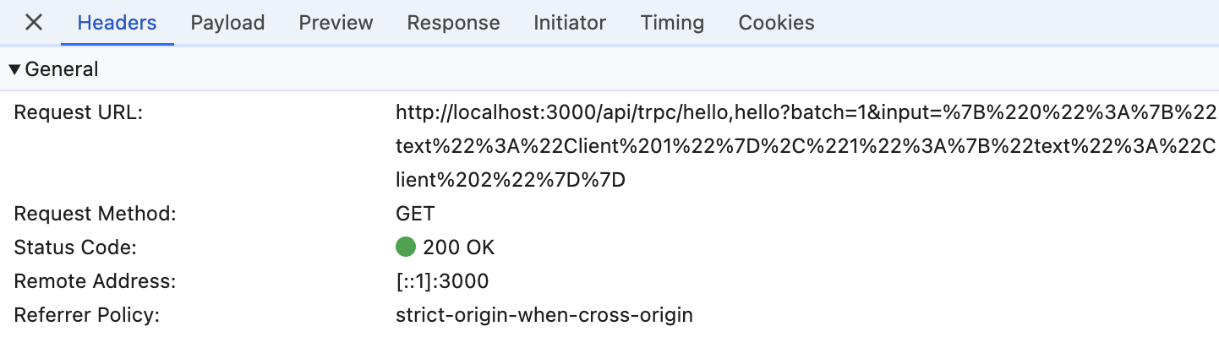Click the [::1]:3000 remote address value
Screen dimensions: 1219x348
(442, 281)
